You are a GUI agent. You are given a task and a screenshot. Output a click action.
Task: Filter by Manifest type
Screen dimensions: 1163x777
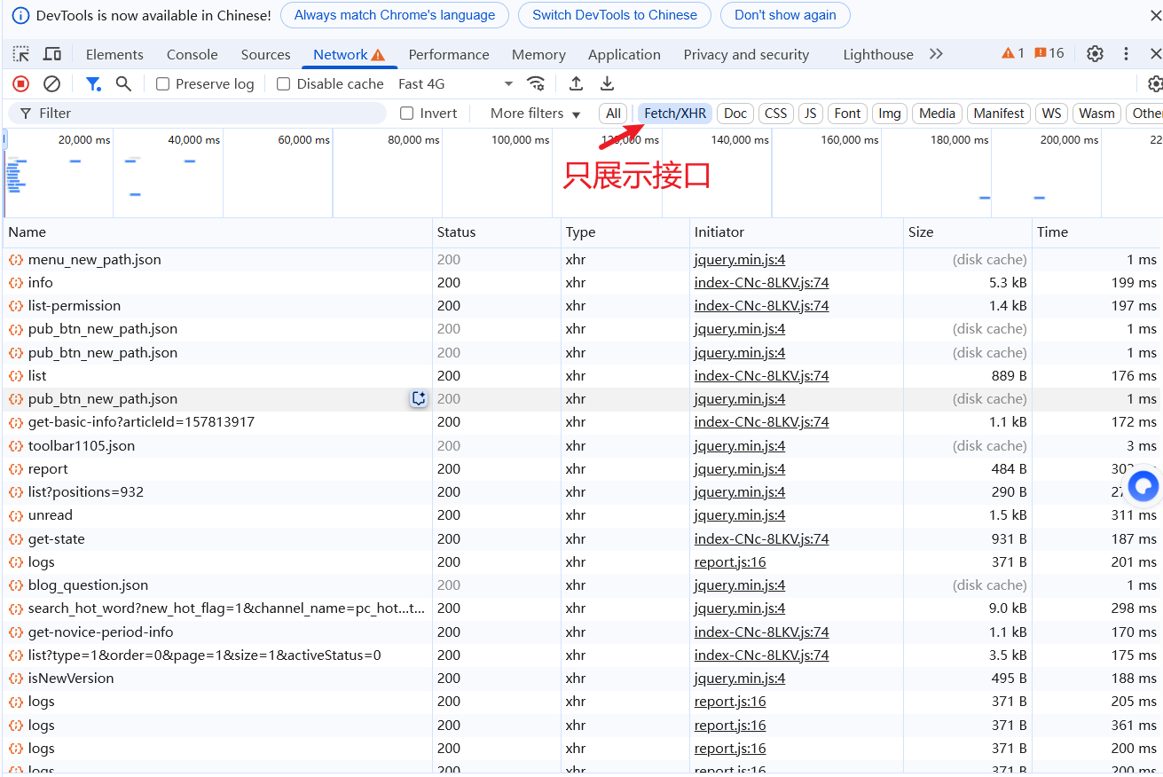[x=999, y=114]
